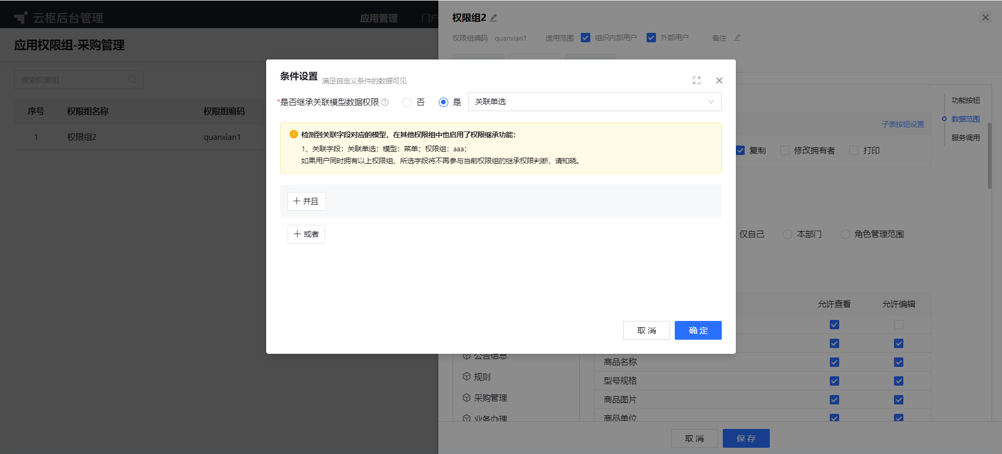Image resolution: width=1002 pixels, height=454 pixels.
Task: Open the 子表按钮设置 link
Action: point(903,124)
